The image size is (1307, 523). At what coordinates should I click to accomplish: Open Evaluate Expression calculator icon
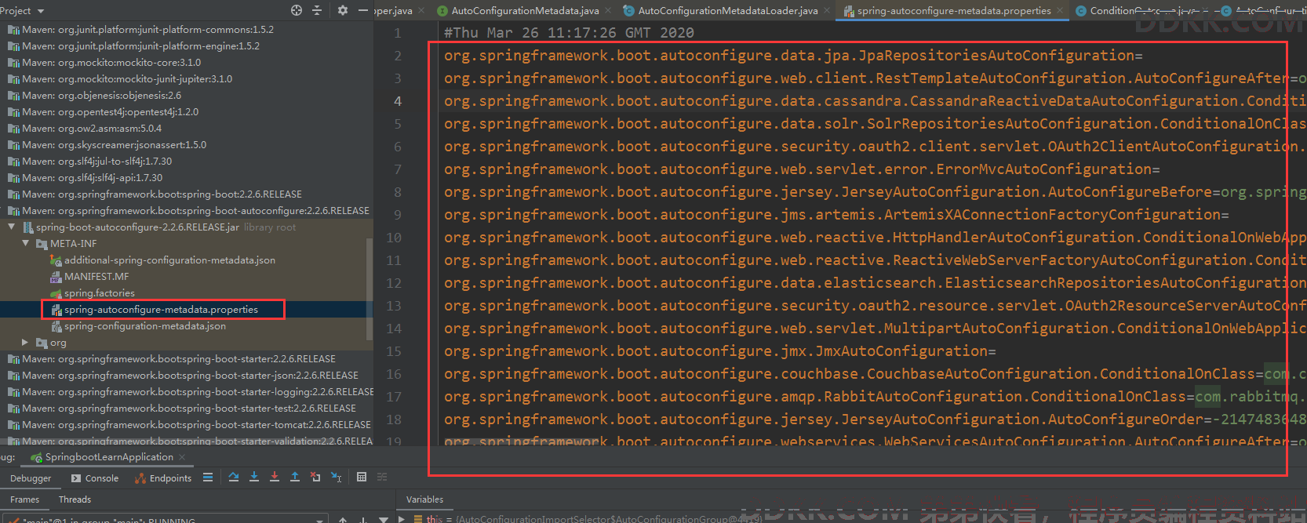[362, 477]
